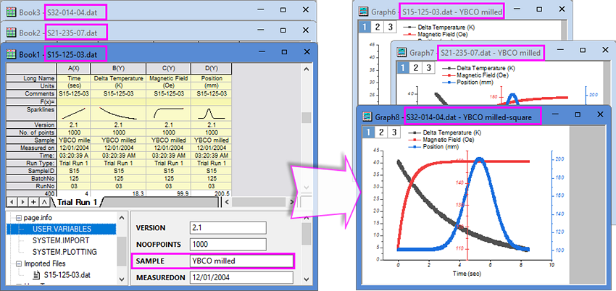Click the Position column sparkline thumbnail
This screenshot has width=616, height=291.
click(x=212, y=114)
